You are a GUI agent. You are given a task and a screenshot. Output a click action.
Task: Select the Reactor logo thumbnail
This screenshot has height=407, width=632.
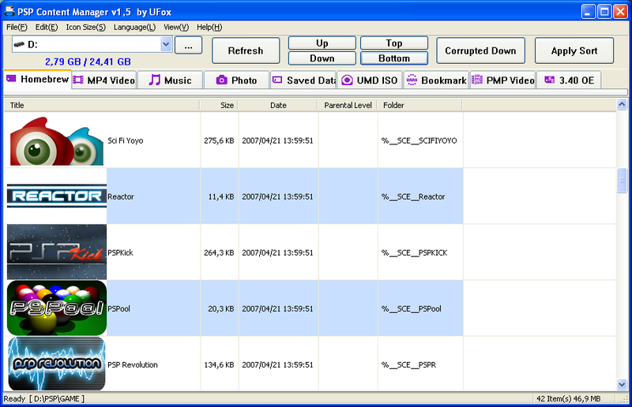pos(57,196)
